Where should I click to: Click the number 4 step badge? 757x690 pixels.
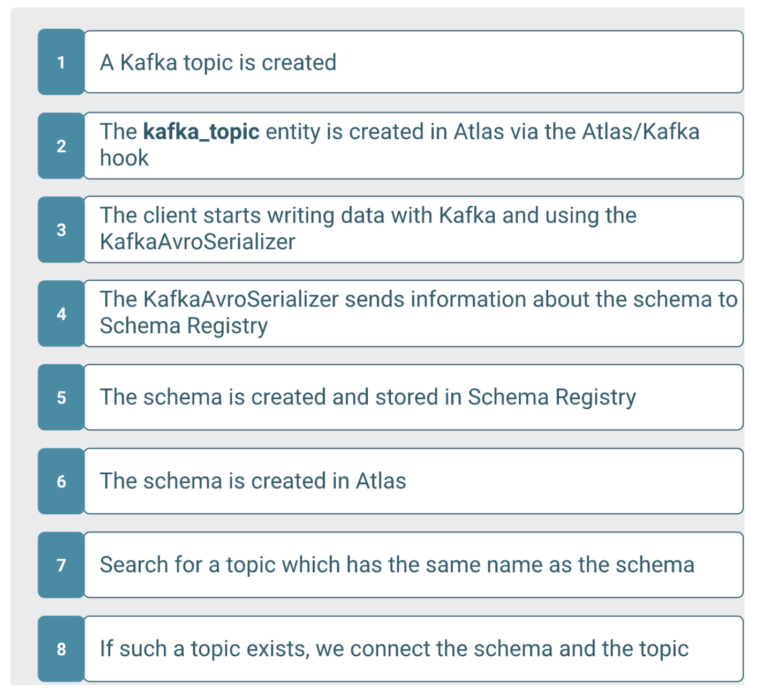[61, 313]
